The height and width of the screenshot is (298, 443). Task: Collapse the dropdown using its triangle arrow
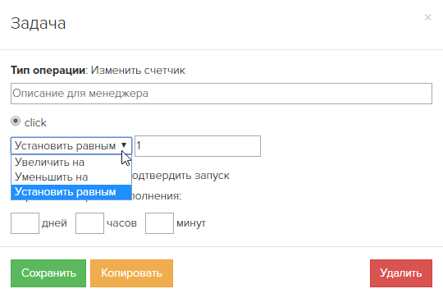[124, 145]
